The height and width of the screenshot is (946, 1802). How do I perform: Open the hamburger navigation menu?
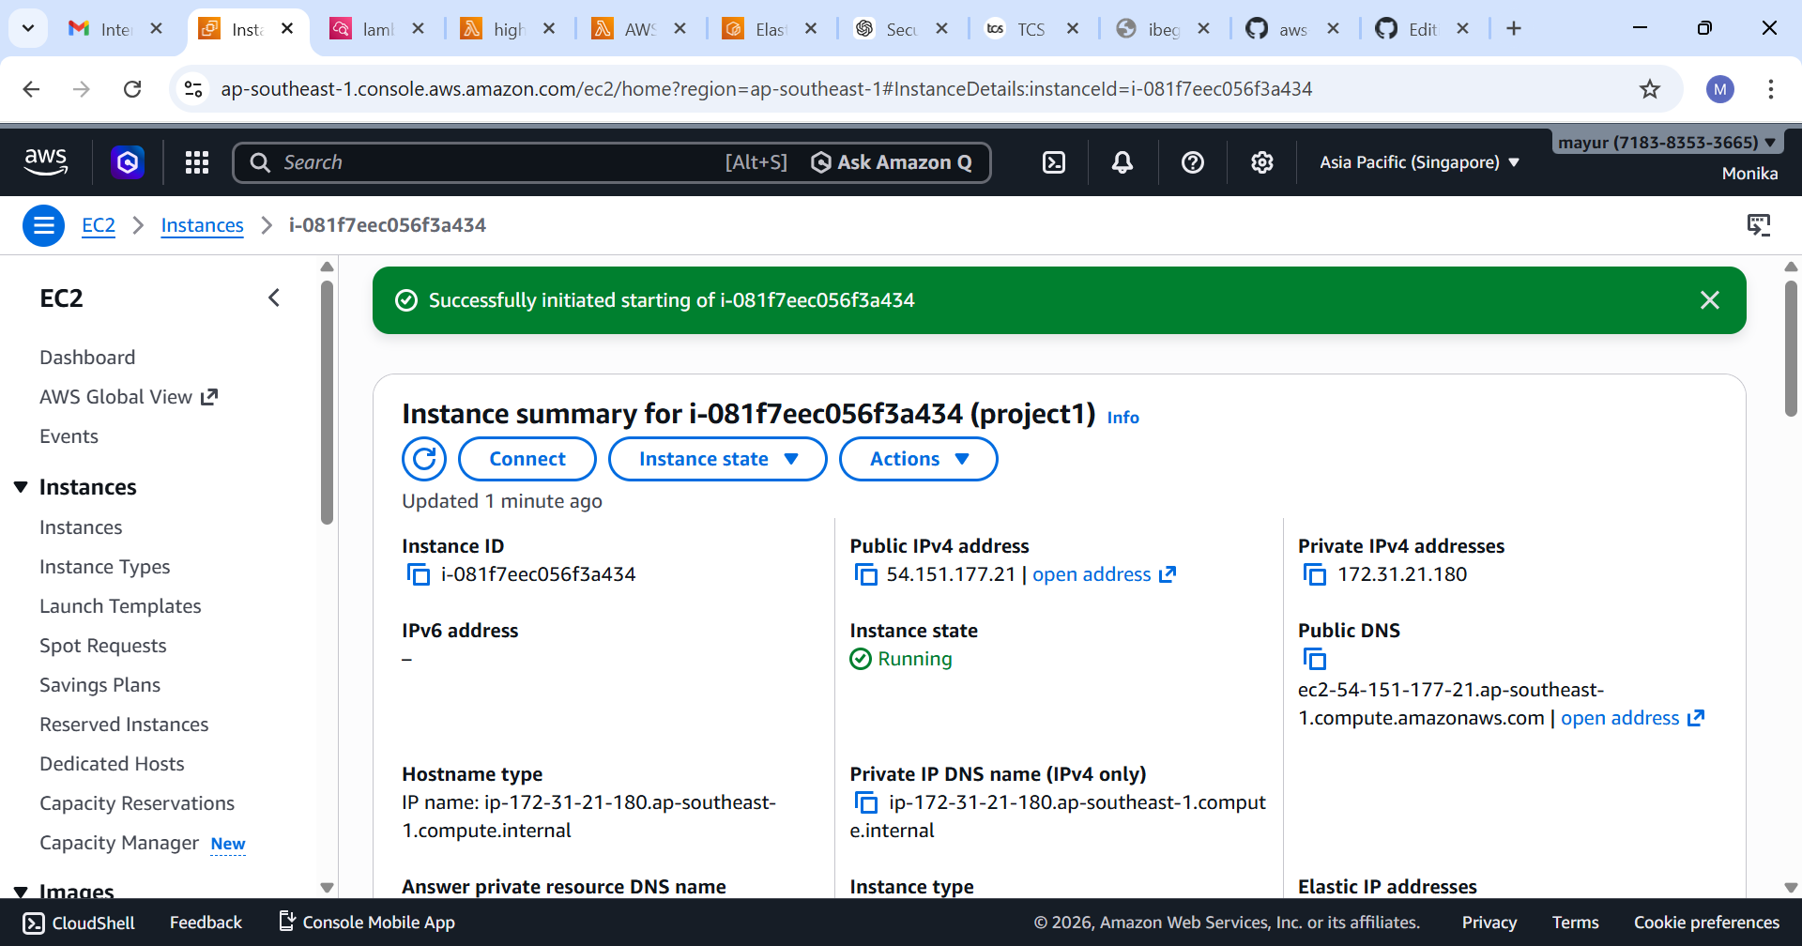[x=43, y=225]
